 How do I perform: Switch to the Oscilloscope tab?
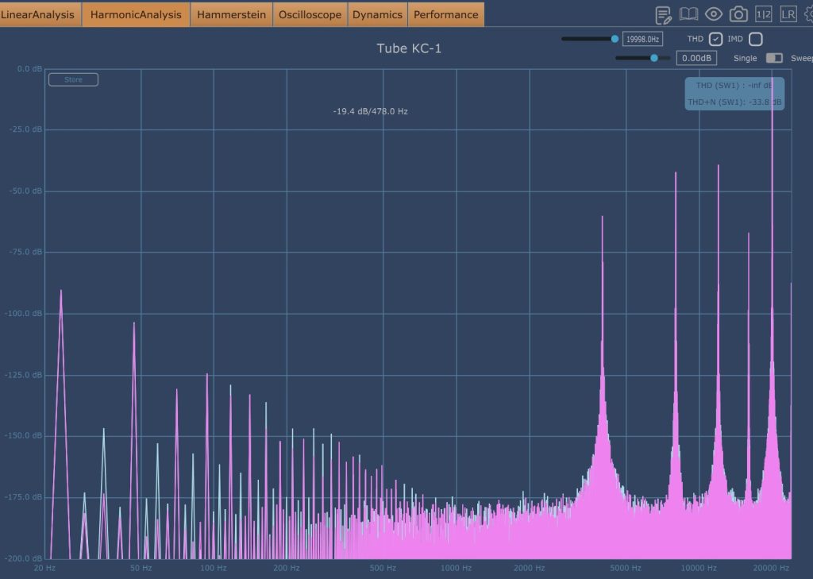point(310,14)
